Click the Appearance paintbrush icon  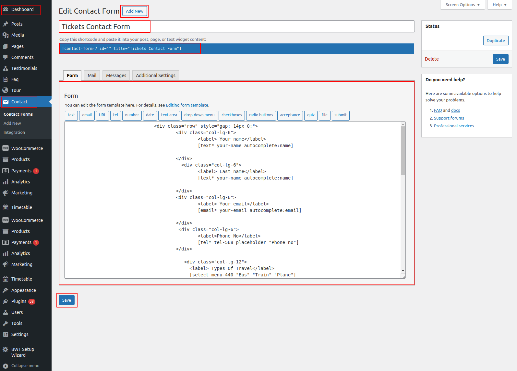(x=6, y=290)
